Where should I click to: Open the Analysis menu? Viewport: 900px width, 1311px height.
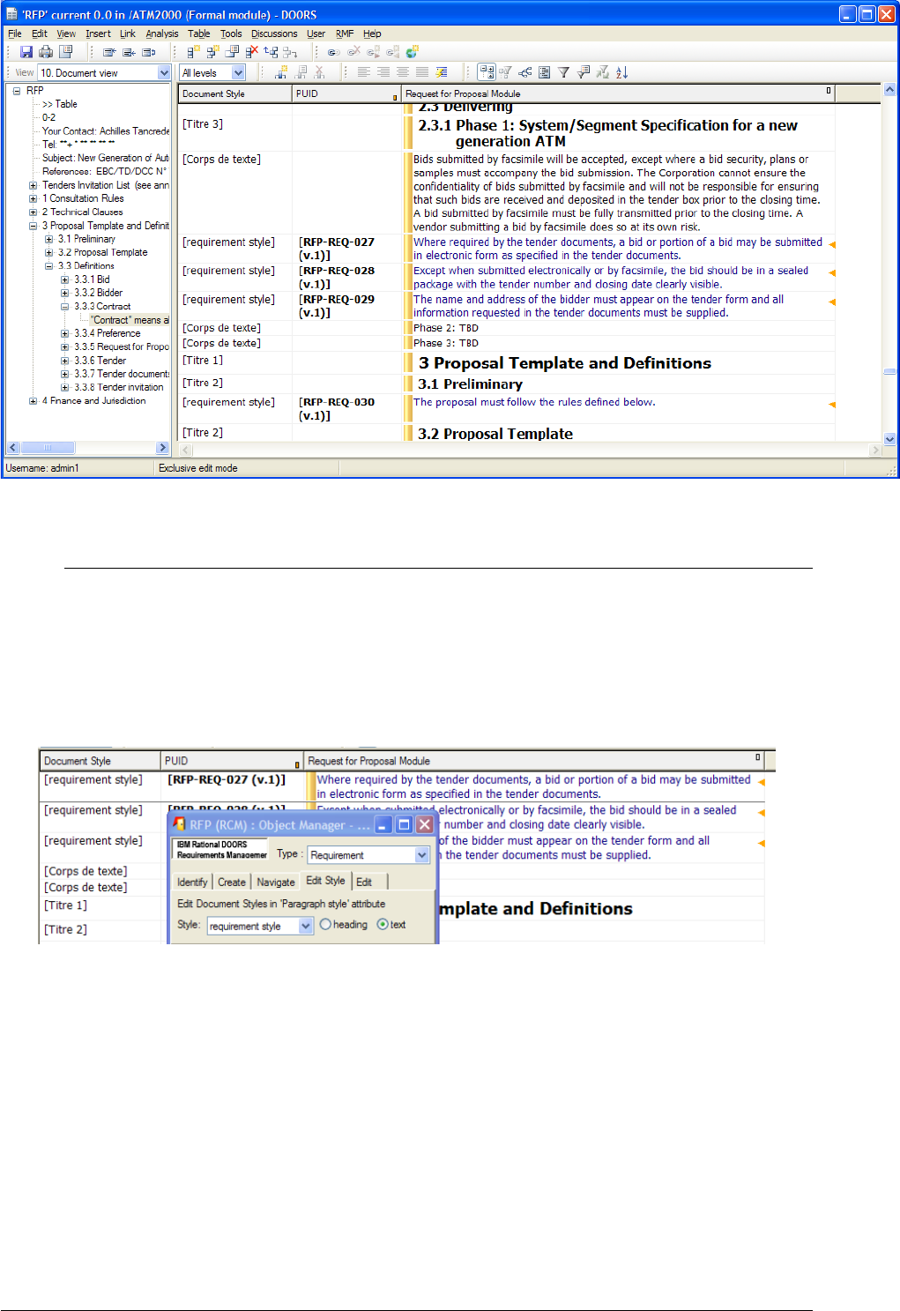point(162,34)
